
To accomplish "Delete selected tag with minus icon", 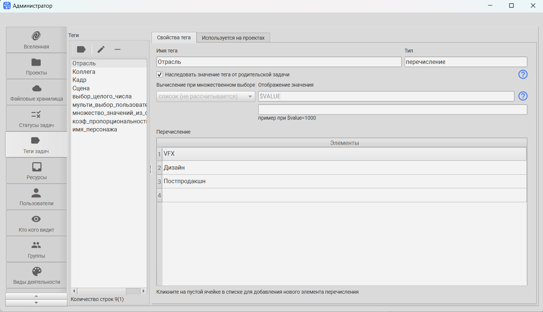I will click(117, 49).
